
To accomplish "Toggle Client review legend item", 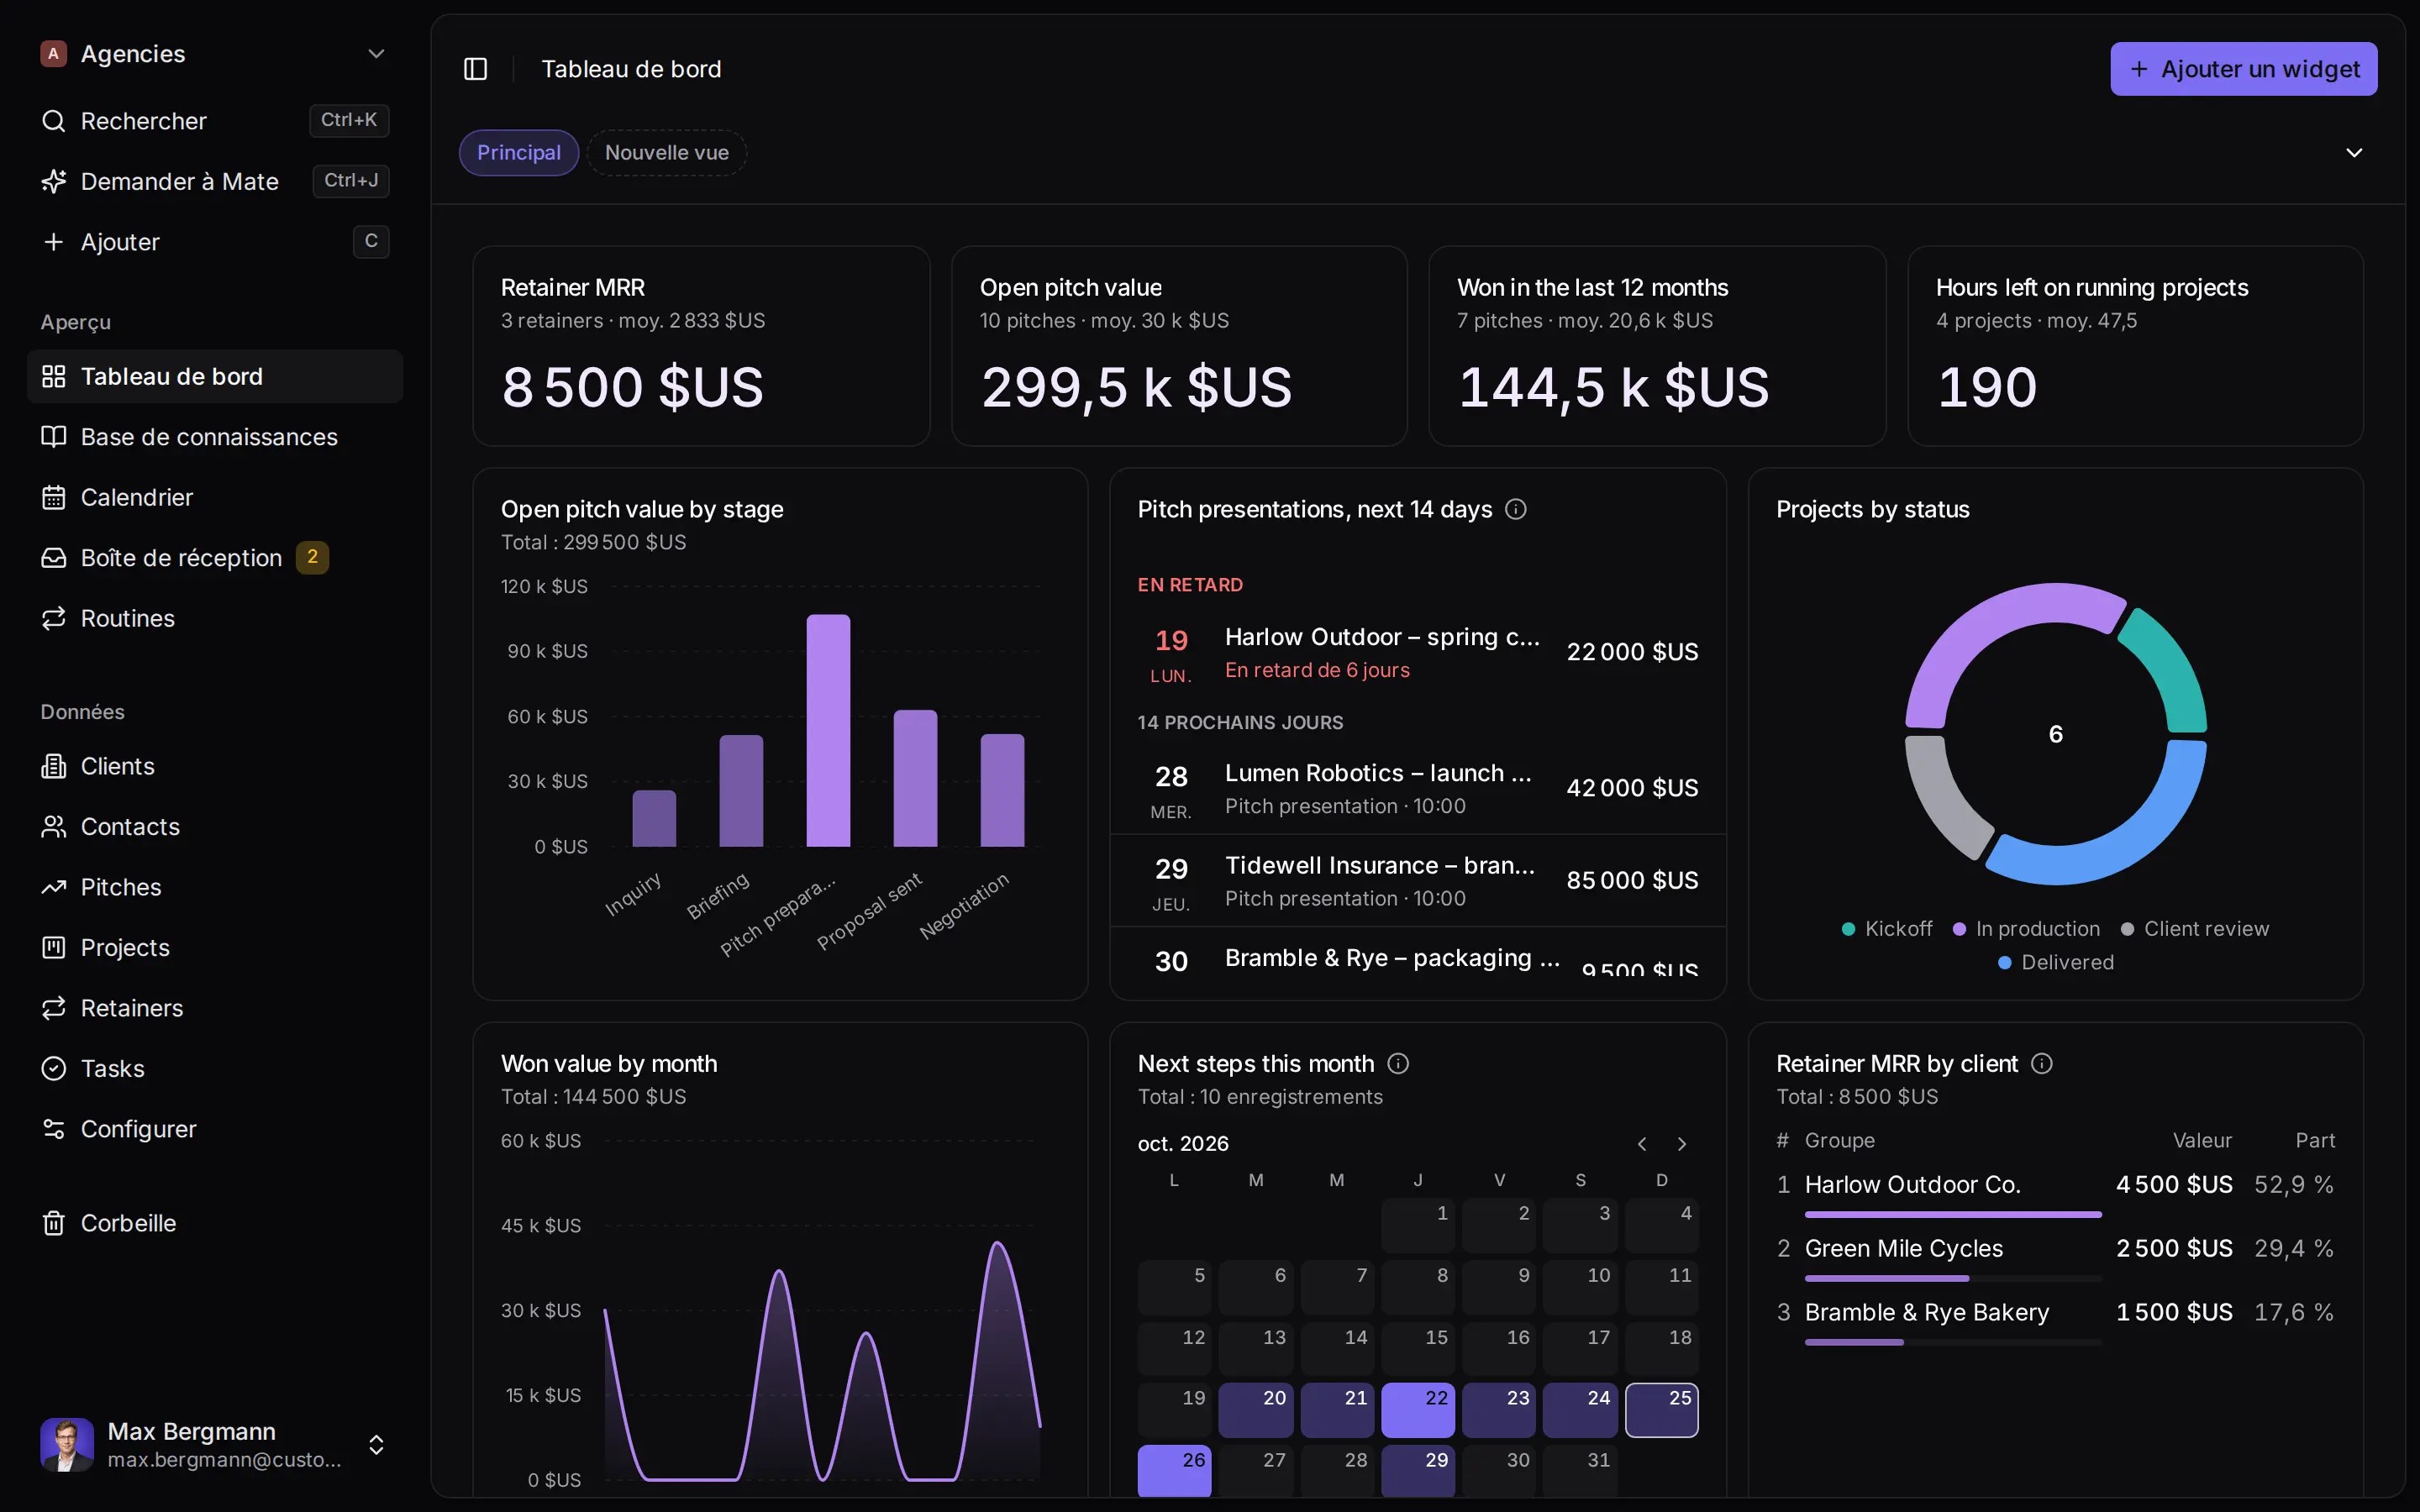I will pyautogui.click(x=2195, y=929).
